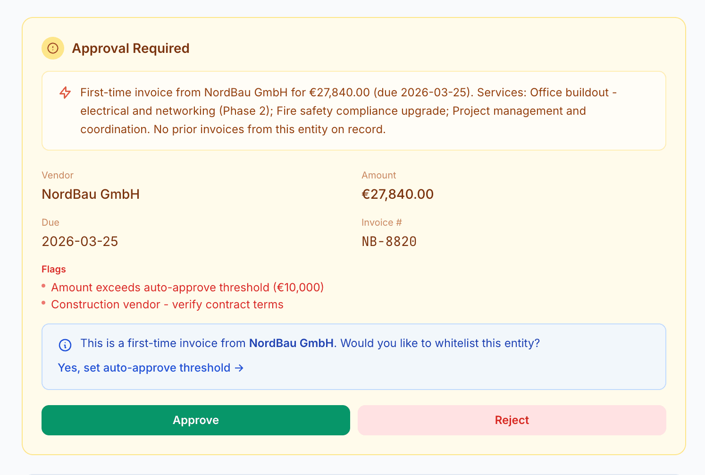The height and width of the screenshot is (475, 705).
Task: Click the invoice number NB-8820
Action: coord(389,241)
